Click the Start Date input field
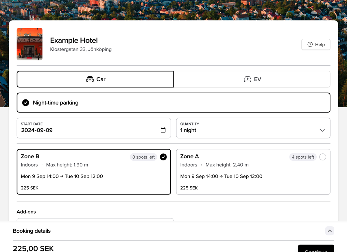347x252 pixels. [94, 128]
